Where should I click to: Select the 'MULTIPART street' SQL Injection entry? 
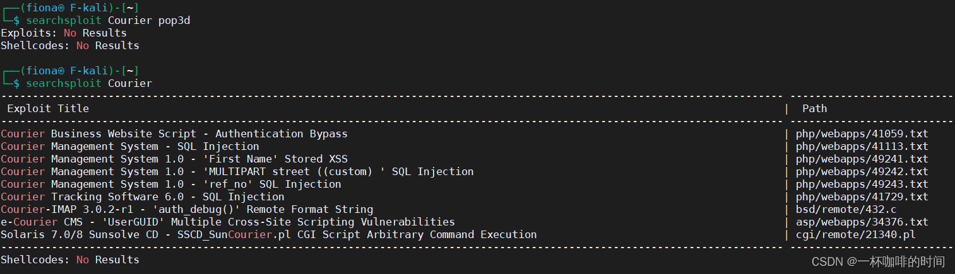(x=237, y=171)
